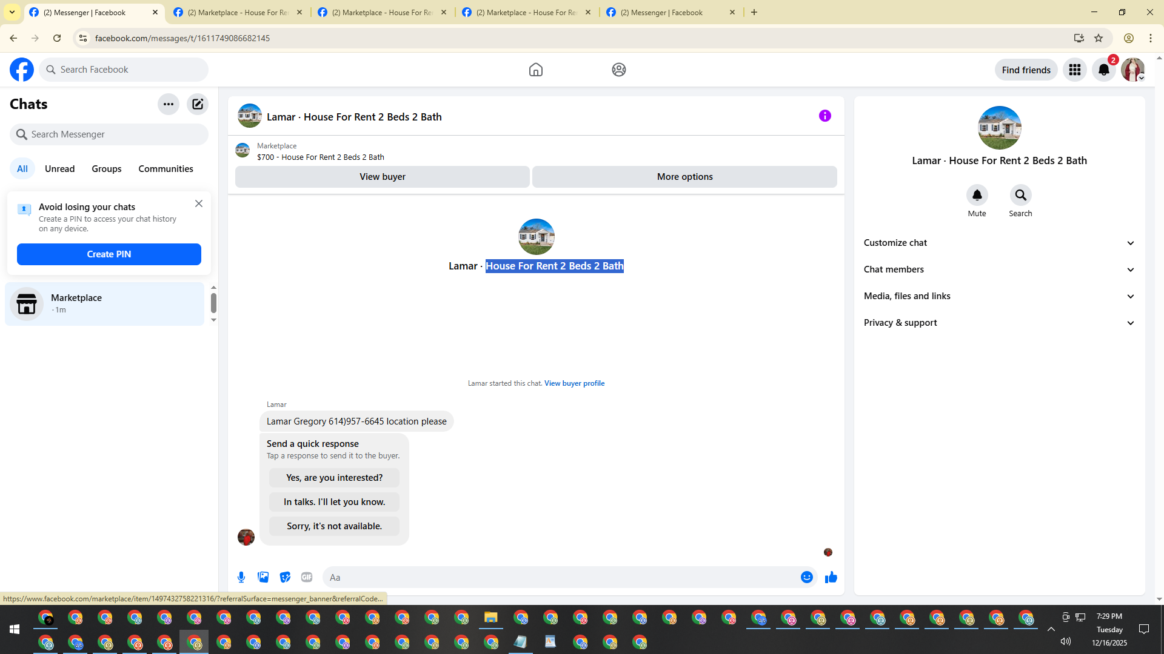Click the Search Messenger field
Image resolution: width=1164 pixels, height=654 pixels.
(109, 134)
